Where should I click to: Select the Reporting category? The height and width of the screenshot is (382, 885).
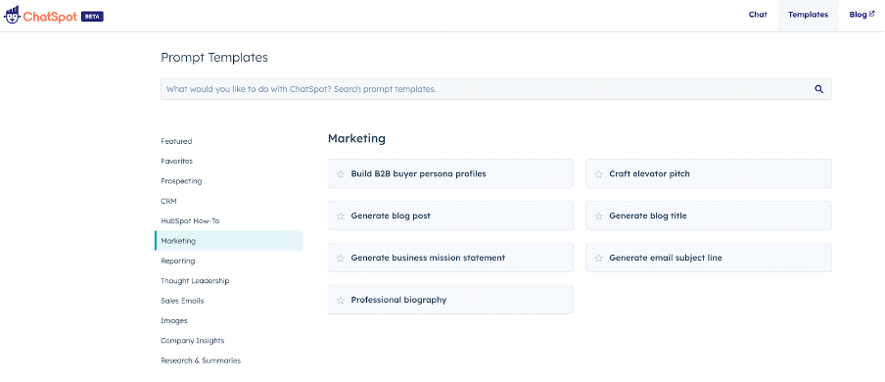coord(178,261)
